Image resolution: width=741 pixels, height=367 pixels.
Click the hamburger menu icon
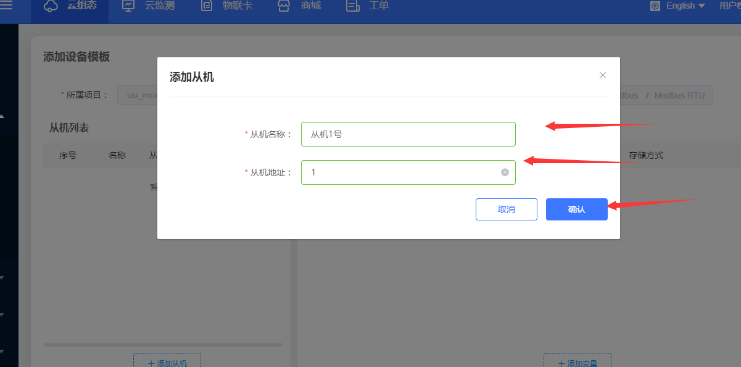(x=6, y=6)
